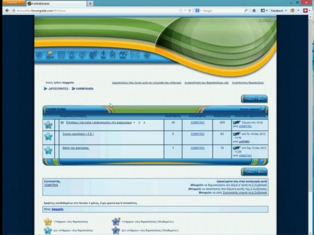Open the ΔΡΟΣΟΥΛΙΤΕΣ breadcrumb link
Screen dimensions: 314x235
click(59, 88)
